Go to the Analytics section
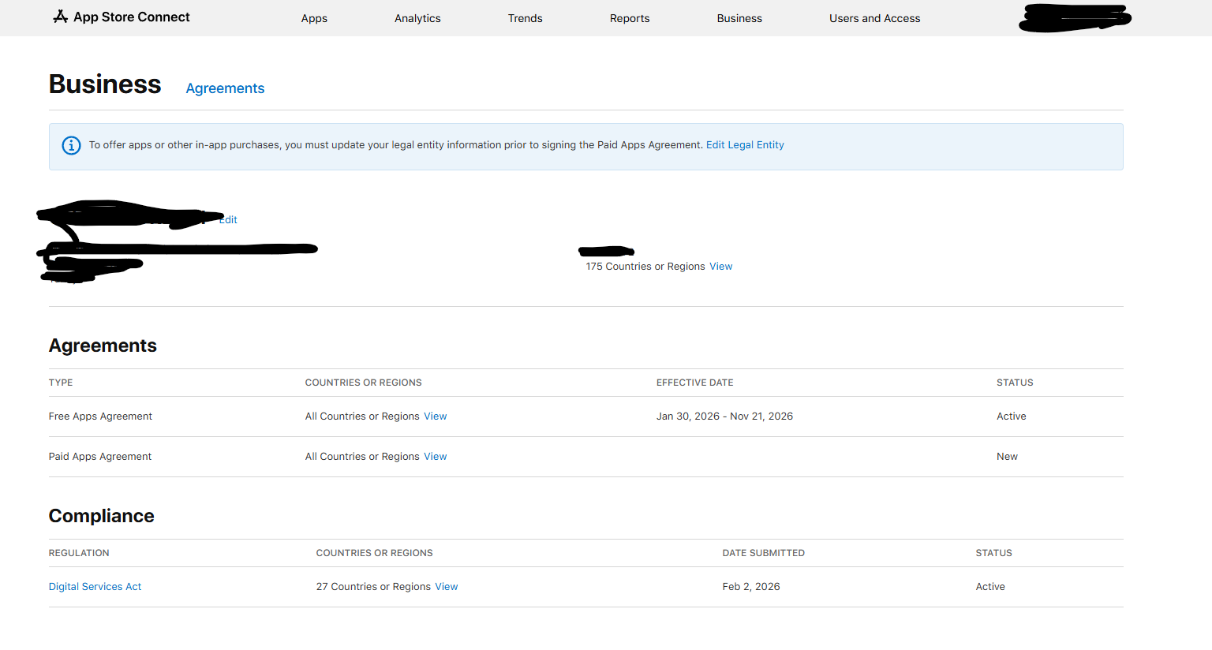The height and width of the screenshot is (650, 1212). tap(417, 18)
